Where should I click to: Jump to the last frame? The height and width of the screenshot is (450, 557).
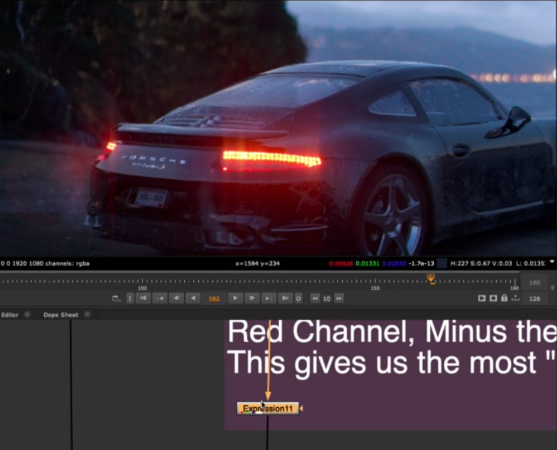pos(285,298)
